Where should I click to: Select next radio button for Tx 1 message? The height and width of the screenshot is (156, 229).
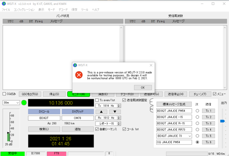197,111
